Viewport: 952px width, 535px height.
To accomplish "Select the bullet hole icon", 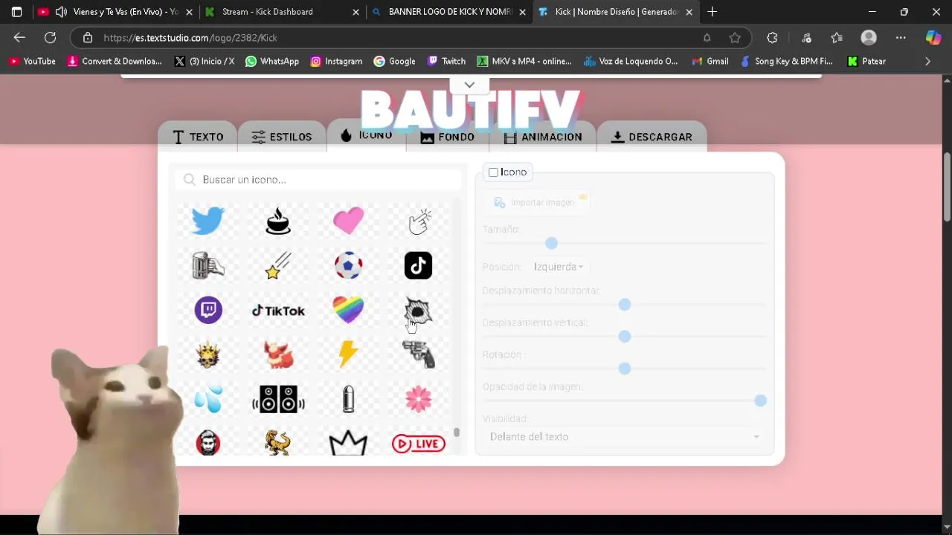I will point(418,310).
